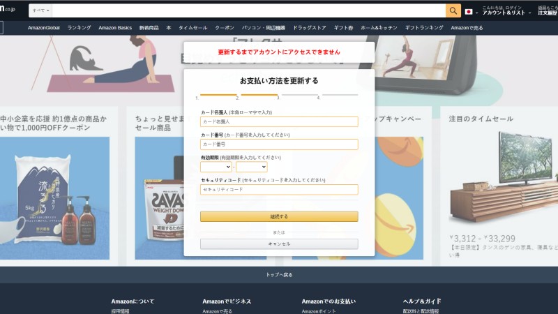Click the カード名義人 input field
Viewport: 558px width, 314px height.
click(279, 121)
